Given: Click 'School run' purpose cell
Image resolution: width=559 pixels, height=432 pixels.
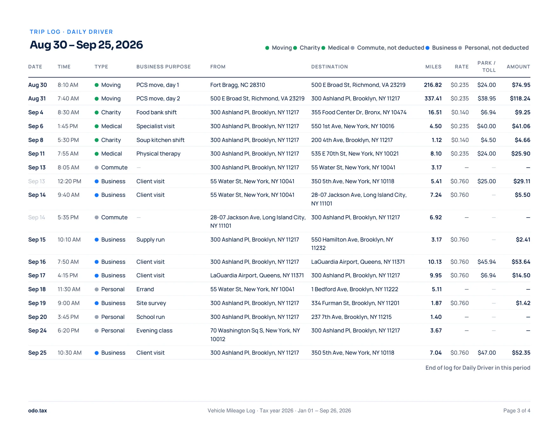Looking at the screenshot, I should point(151,317).
